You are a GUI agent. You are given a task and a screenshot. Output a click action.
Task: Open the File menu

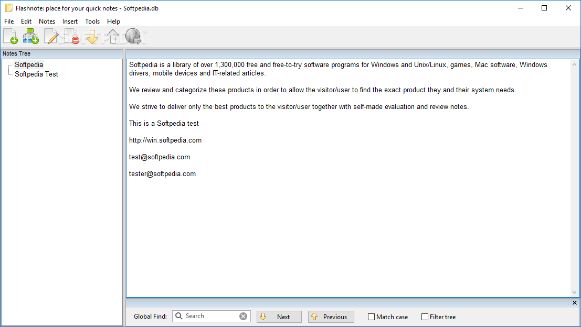pos(9,21)
